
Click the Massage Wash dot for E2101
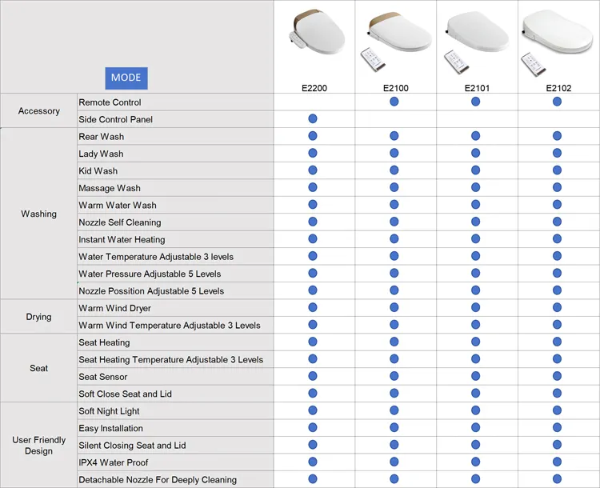[x=476, y=188]
